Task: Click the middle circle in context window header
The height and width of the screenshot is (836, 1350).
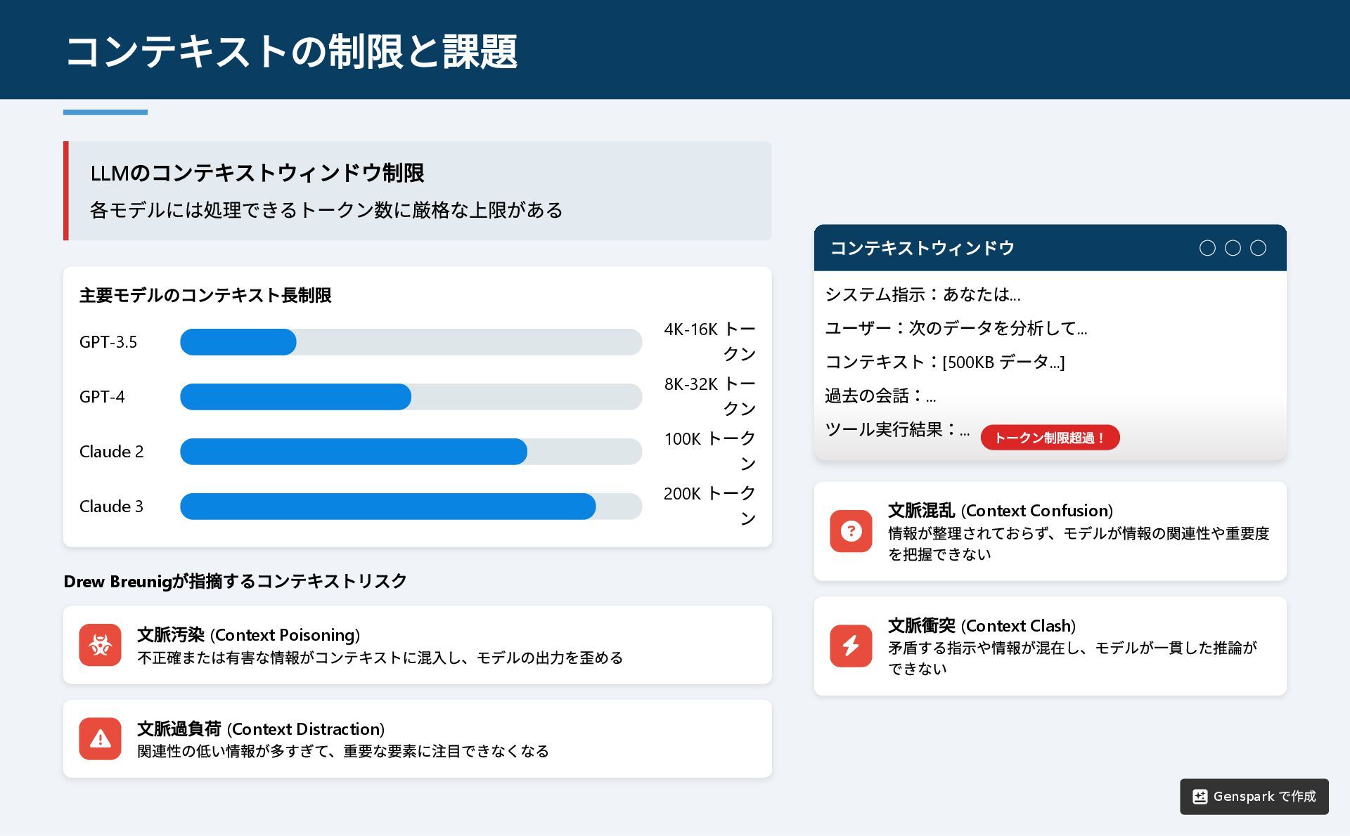Action: pos(1233,248)
